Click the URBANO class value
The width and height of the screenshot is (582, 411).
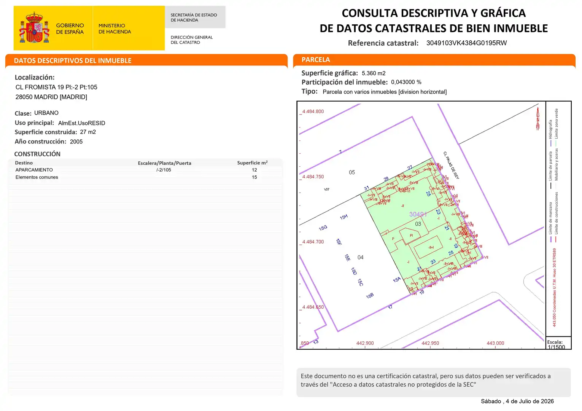coord(46,113)
